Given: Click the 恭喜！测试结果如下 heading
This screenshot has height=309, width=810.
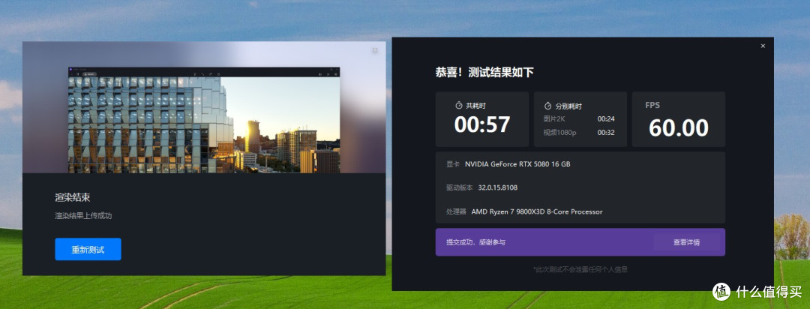Looking at the screenshot, I should pos(484,72).
